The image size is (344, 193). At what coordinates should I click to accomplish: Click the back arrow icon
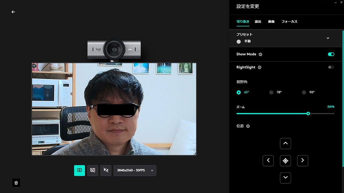(x=13, y=12)
